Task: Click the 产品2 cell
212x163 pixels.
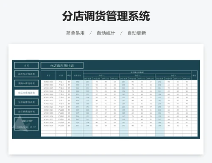Action: point(61,85)
